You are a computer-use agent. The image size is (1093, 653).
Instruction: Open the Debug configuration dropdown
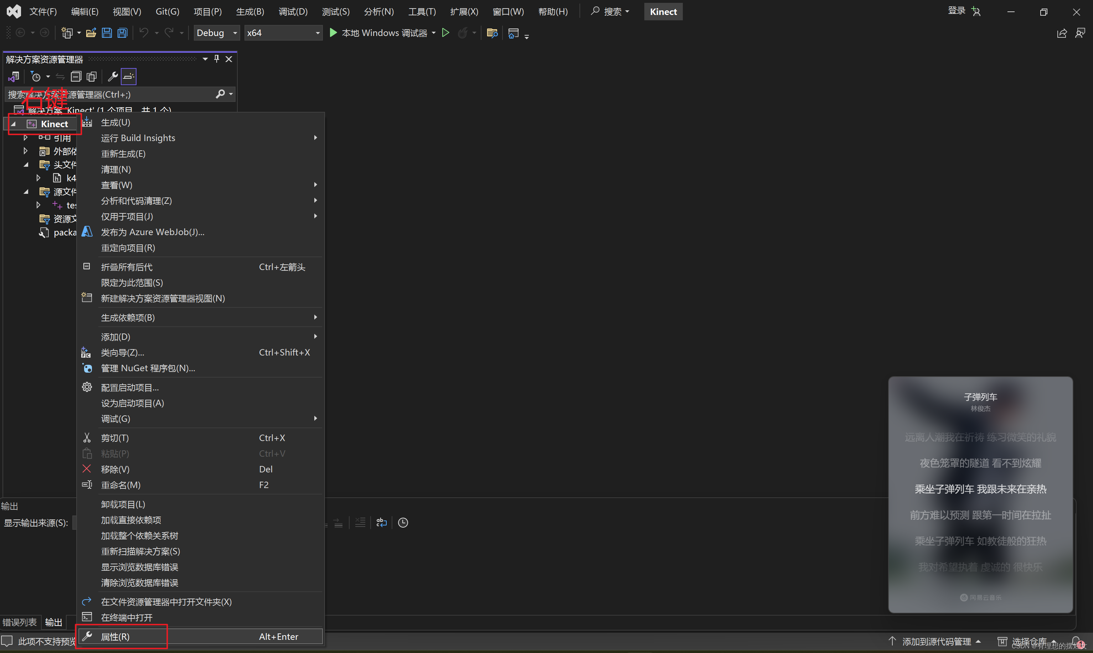[x=217, y=33]
